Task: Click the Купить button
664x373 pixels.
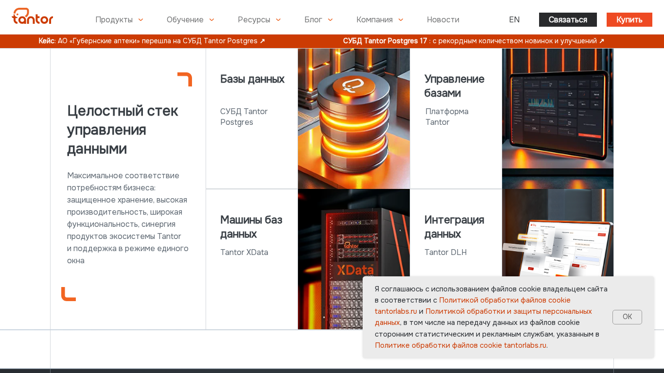Action: point(629,19)
